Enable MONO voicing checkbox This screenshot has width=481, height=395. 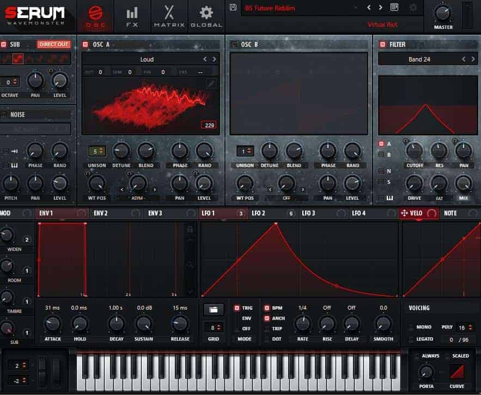coord(411,328)
